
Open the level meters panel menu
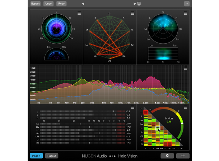point(132,107)
